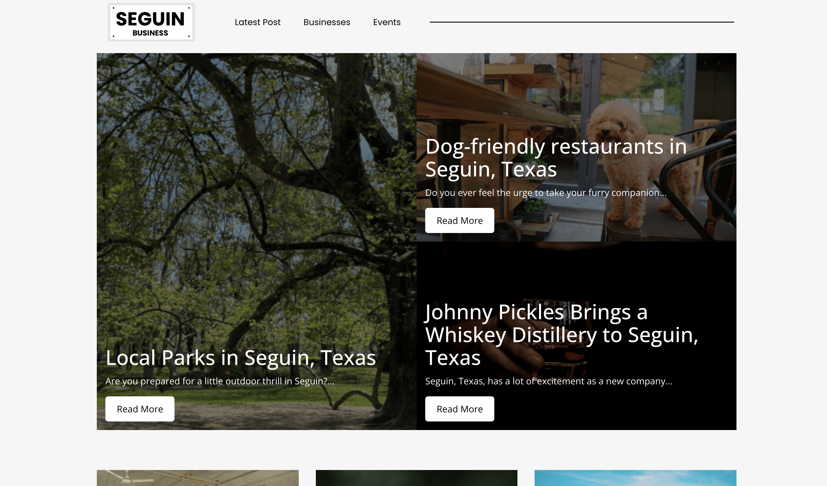
Task: Click Read More under Johnny Pickles article
Action: pyautogui.click(x=459, y=409)
